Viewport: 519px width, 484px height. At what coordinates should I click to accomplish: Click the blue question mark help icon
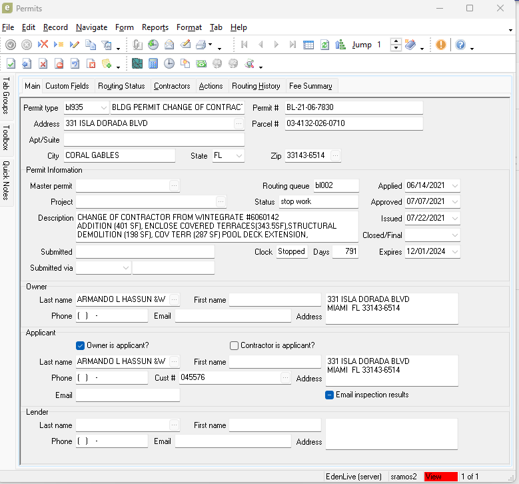[x=460, y=45]
